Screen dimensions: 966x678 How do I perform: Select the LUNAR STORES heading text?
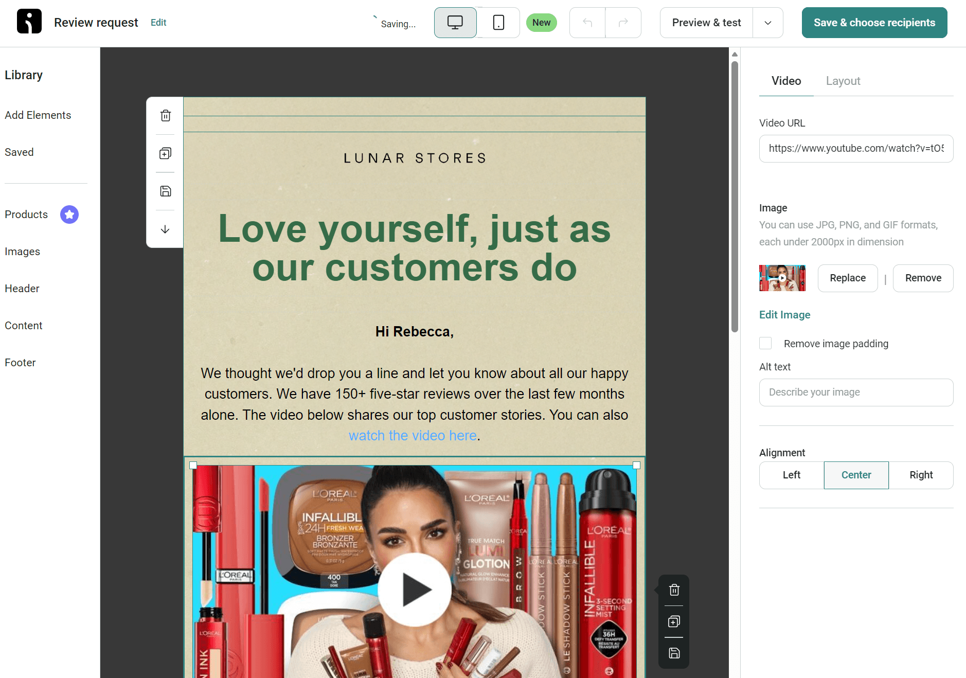pyautogui.click(x=415, y=158)
